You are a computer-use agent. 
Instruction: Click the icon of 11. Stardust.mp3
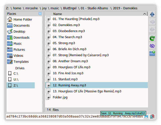click(49, 79)
